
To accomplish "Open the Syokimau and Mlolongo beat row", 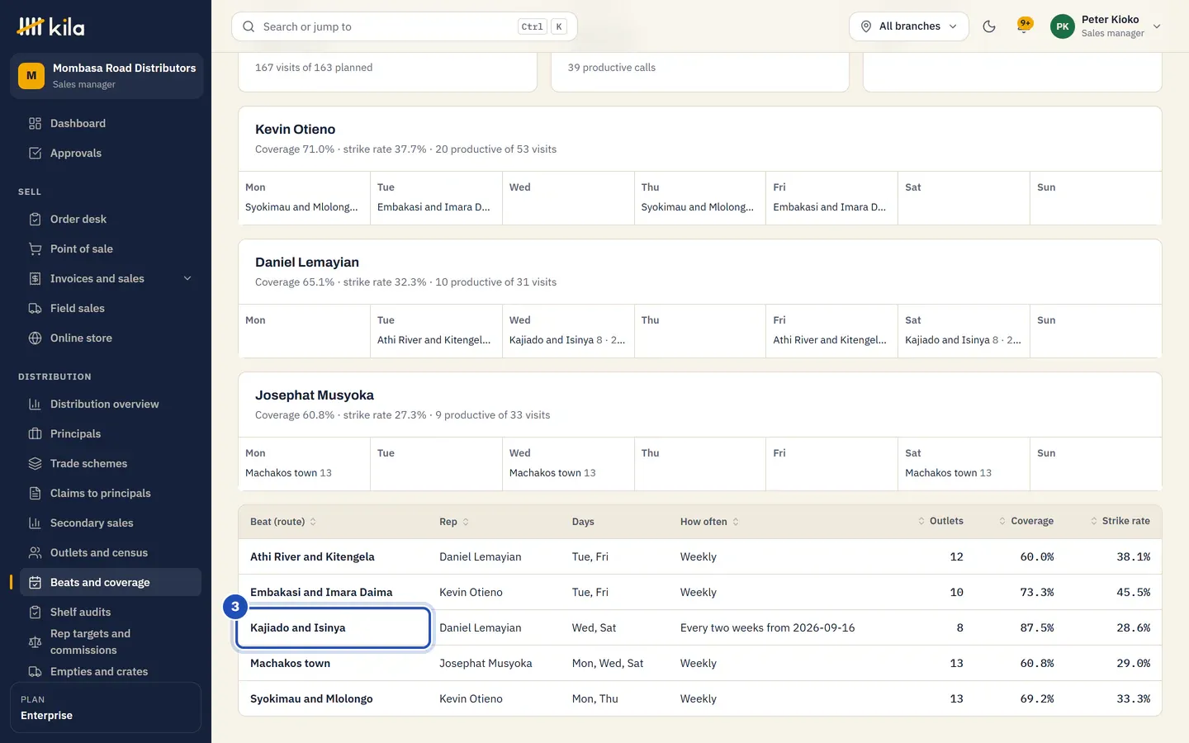I will point(699,698).
